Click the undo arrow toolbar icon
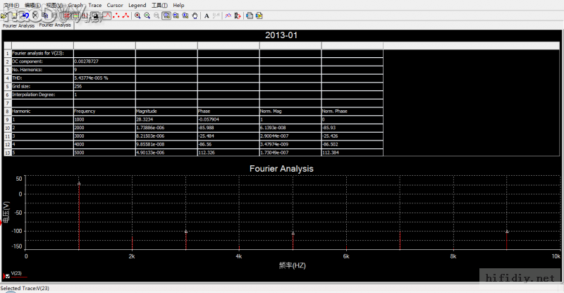 [x=24, y=15]
